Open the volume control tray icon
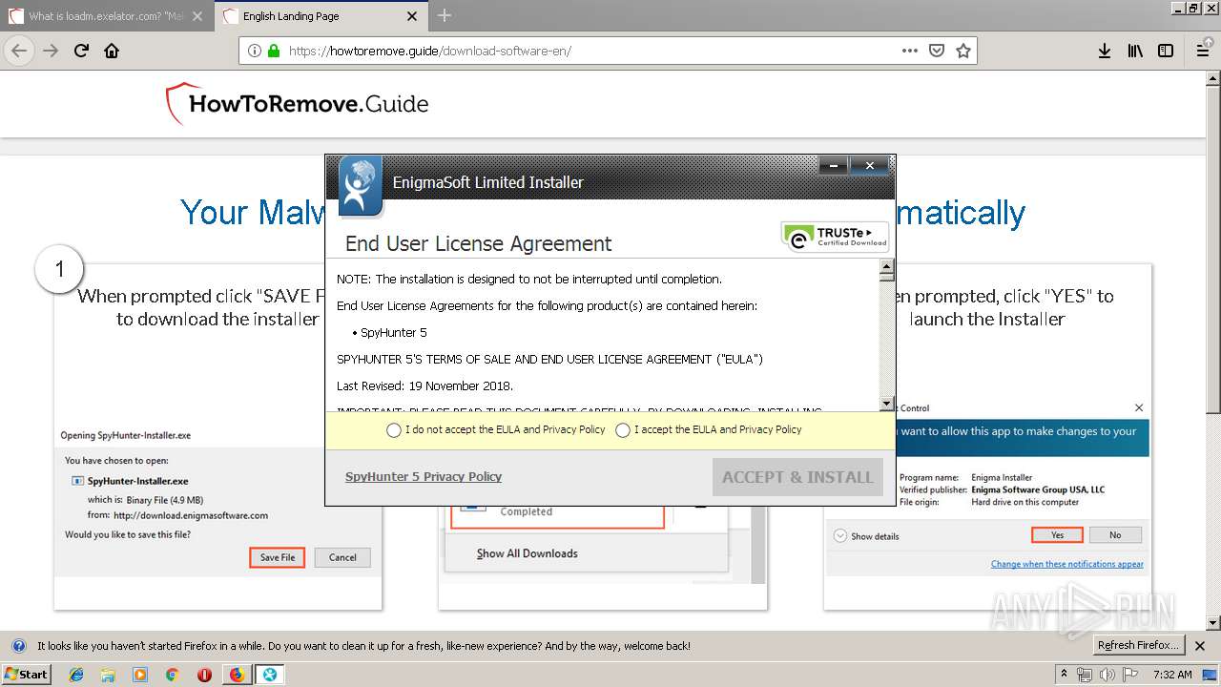The width and height of the screenshot is (1221, 687). [1107, 675]
